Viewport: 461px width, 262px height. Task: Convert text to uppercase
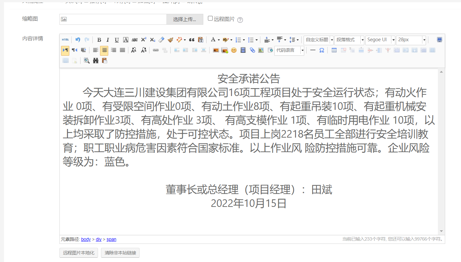[134, 50]
